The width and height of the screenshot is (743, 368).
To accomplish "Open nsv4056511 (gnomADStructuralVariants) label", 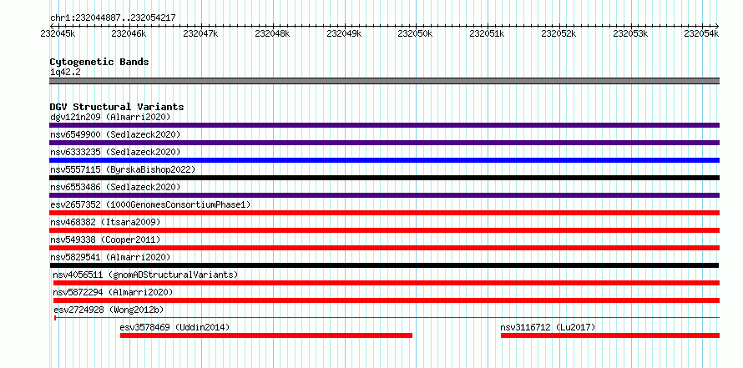I will point(145,275).
